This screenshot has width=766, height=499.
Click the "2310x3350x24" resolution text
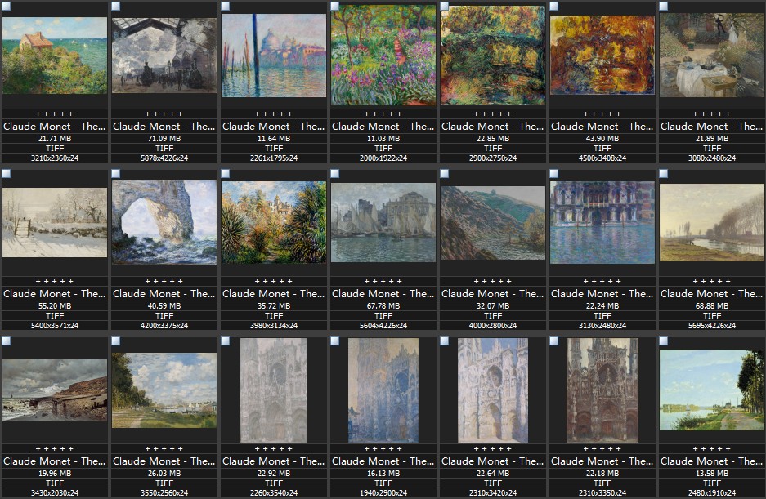click(602, 493)
